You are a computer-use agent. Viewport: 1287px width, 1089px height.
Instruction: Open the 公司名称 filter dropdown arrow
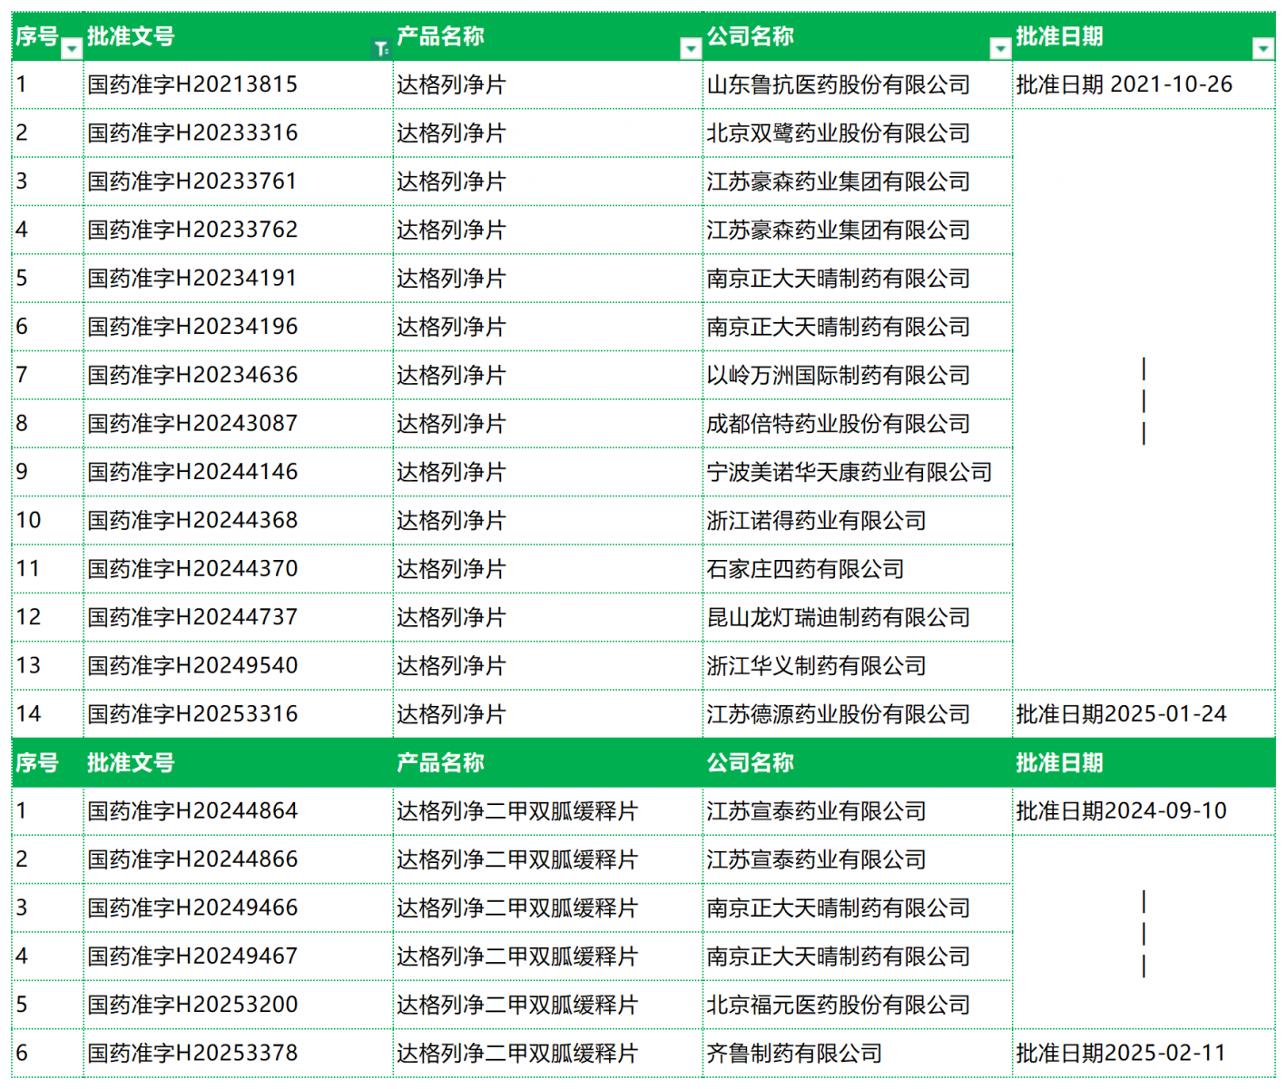coord(1000,49)
